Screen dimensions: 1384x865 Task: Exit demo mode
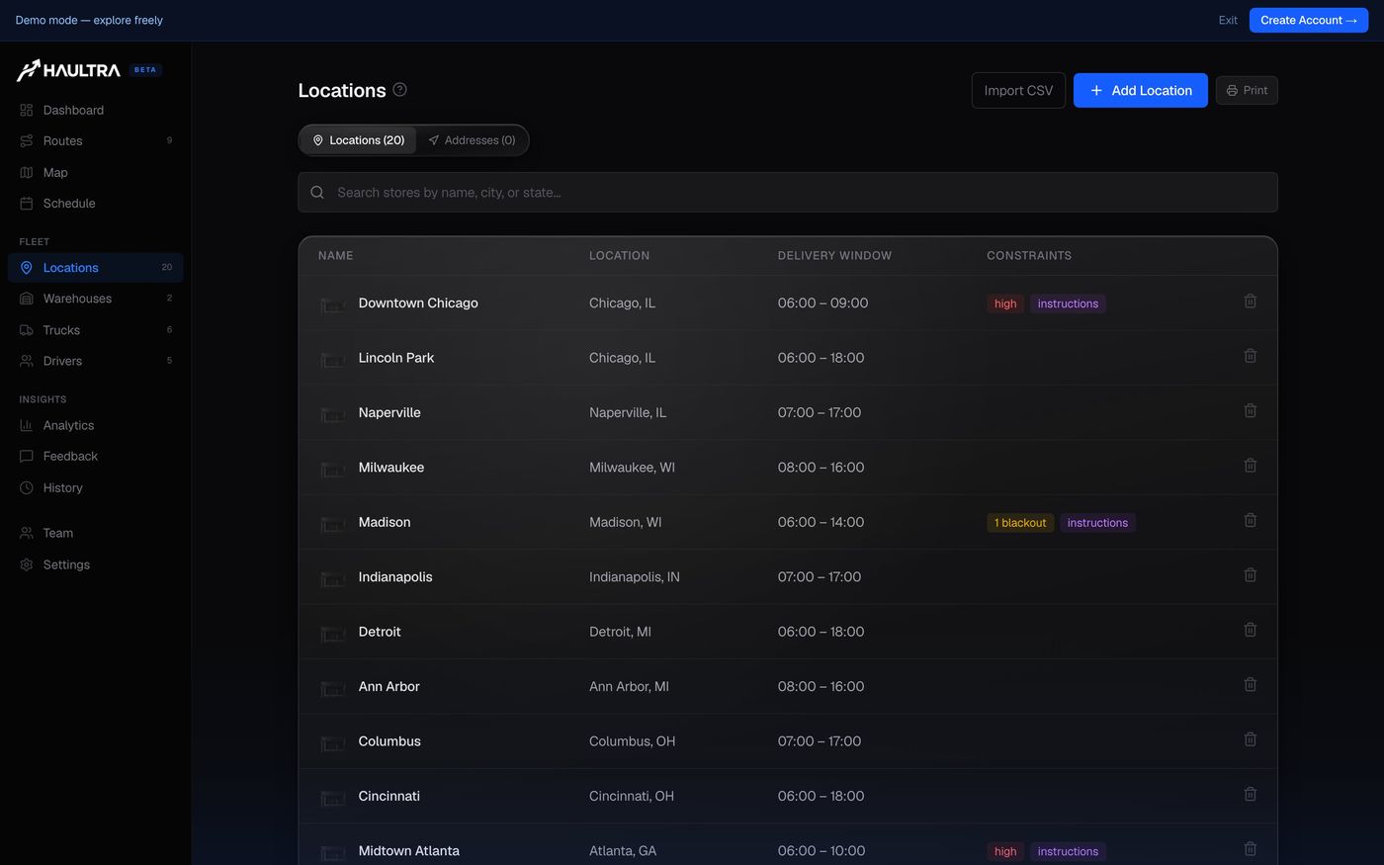coord(1228,20)
